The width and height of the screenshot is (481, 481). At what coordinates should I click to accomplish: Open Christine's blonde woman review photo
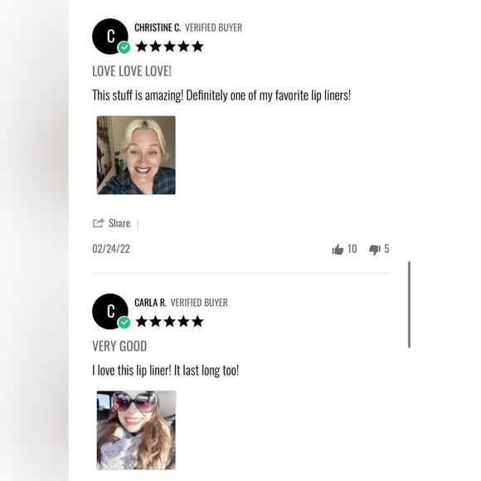[x=136, y=155]
